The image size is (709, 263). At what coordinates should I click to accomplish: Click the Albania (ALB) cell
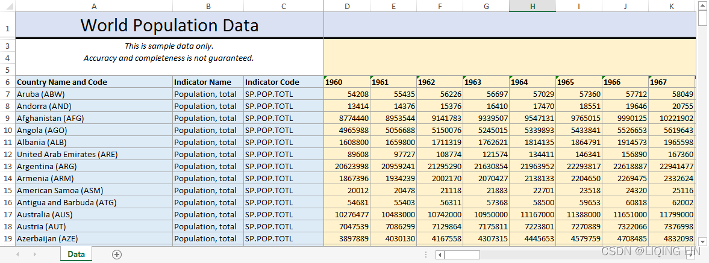(94, 142)
